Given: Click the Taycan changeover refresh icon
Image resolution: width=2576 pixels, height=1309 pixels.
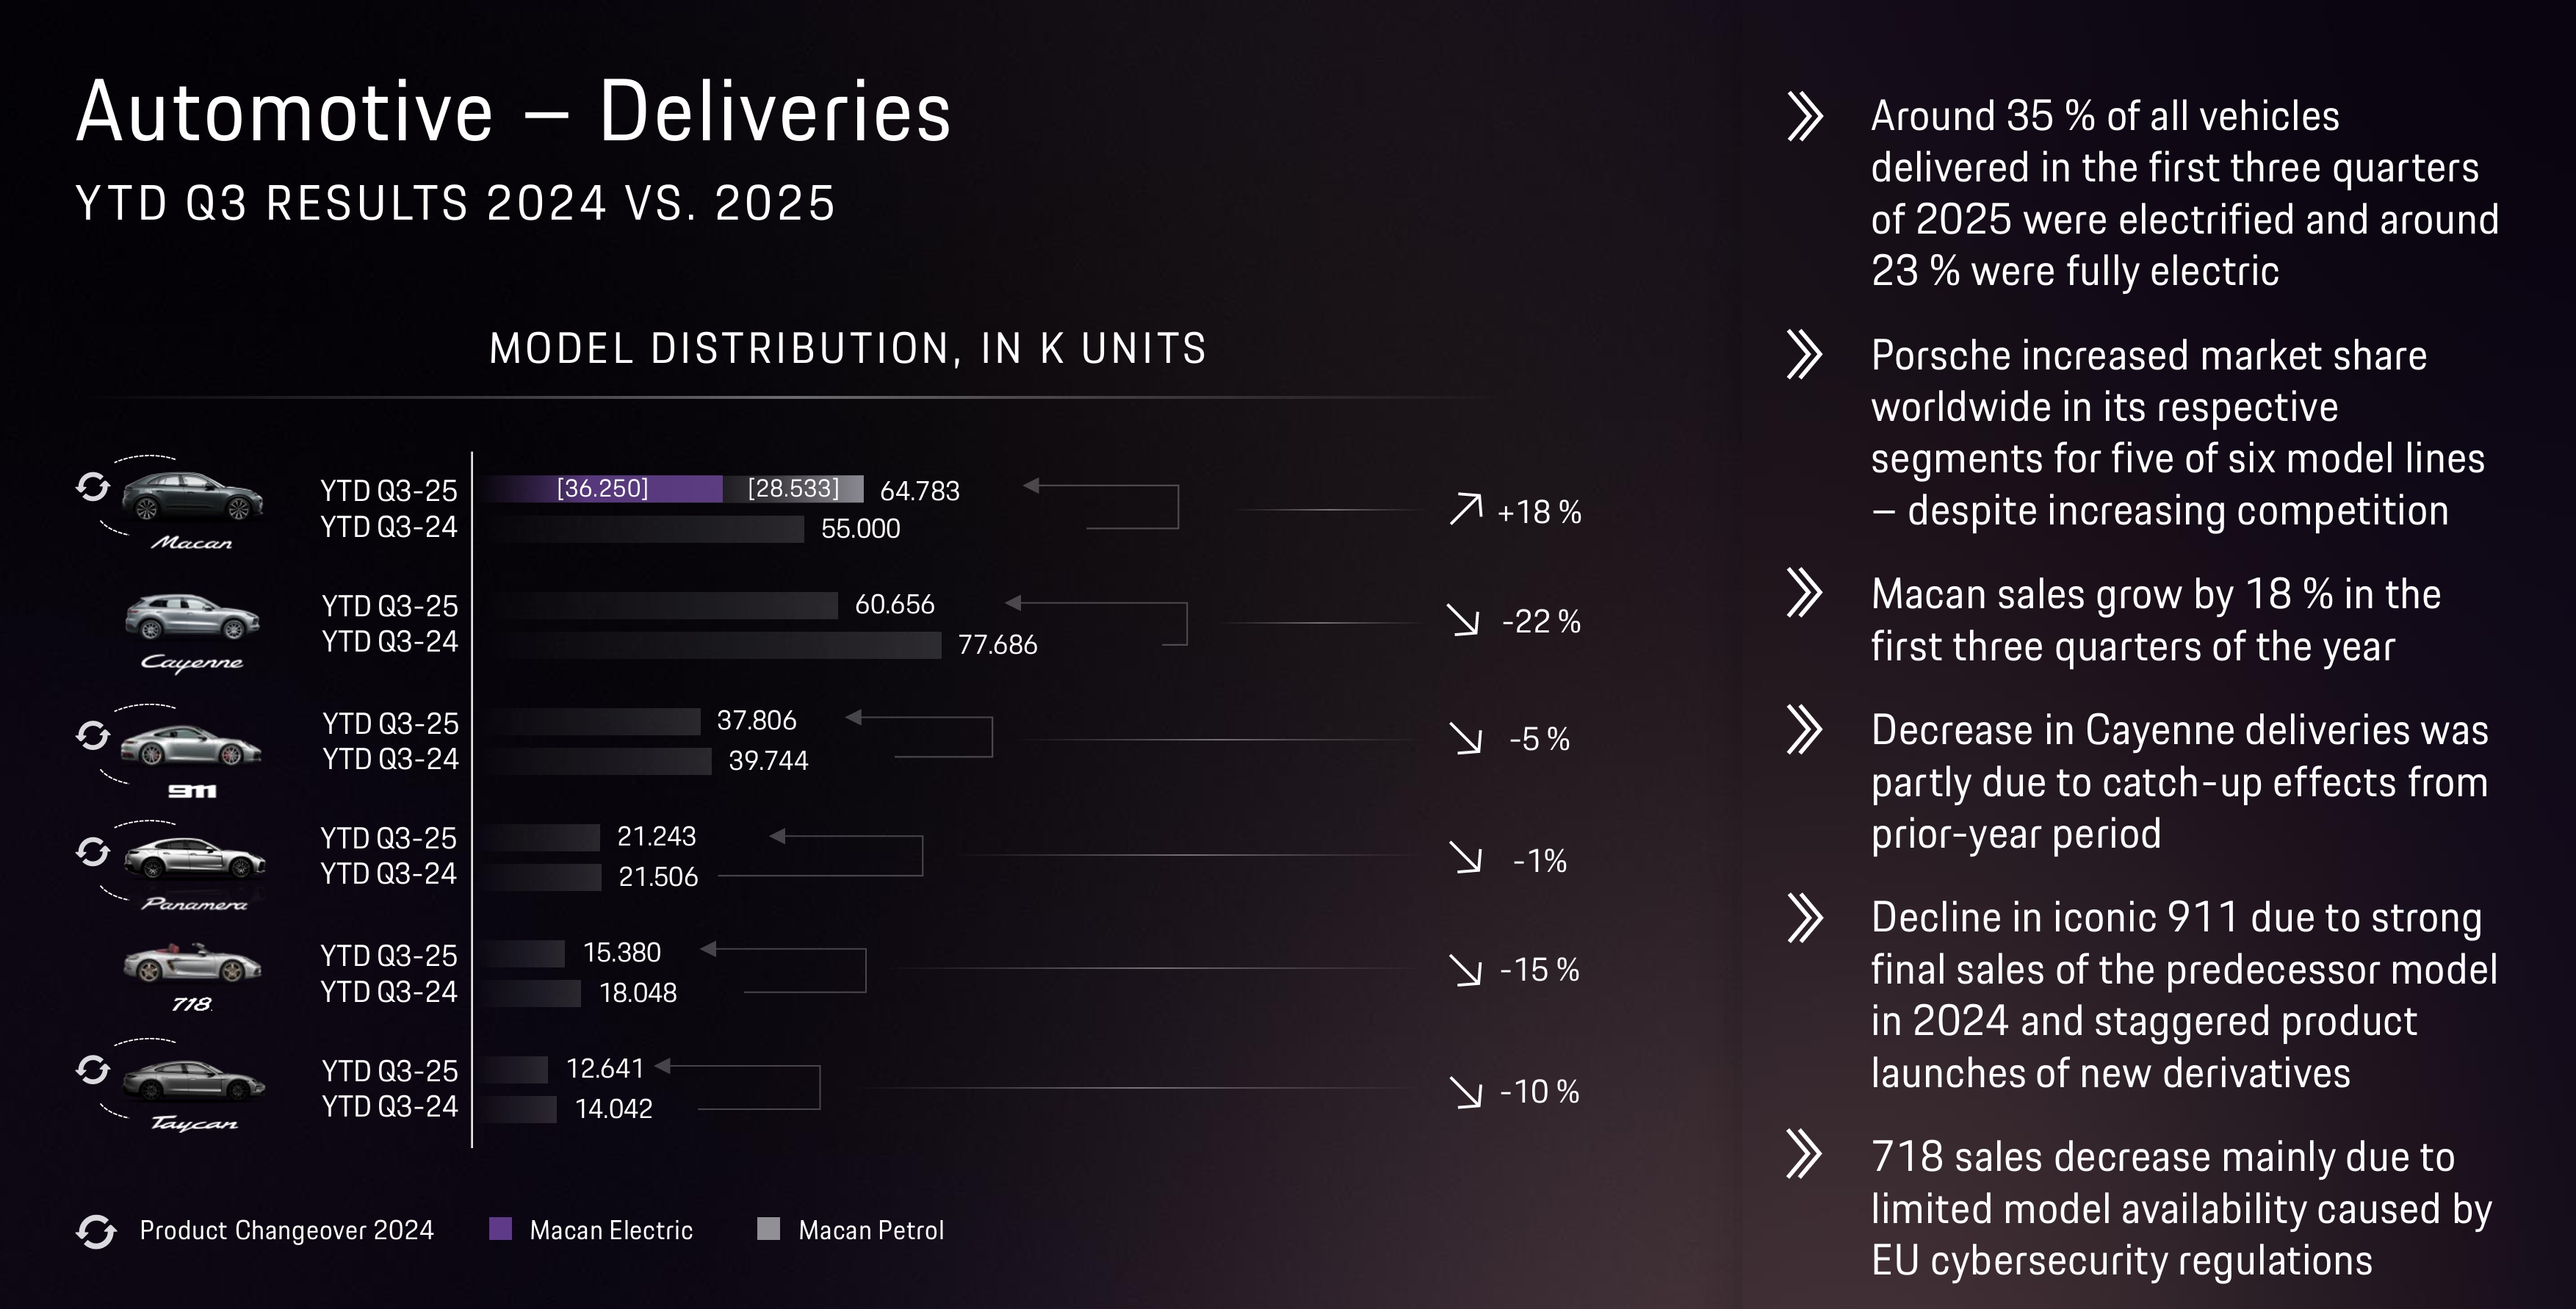Looking at the screenshot, I should [93, 1069].
